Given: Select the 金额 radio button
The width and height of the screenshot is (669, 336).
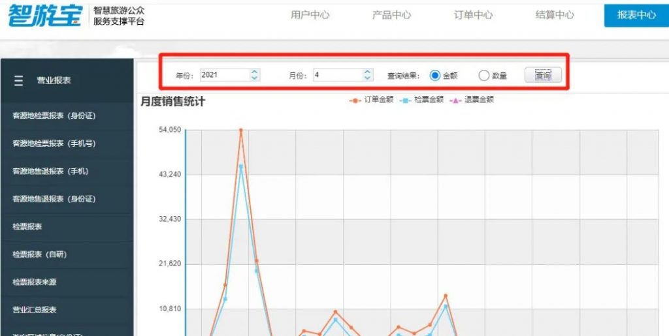Looking at the screenshot, I should pos(434,76).
